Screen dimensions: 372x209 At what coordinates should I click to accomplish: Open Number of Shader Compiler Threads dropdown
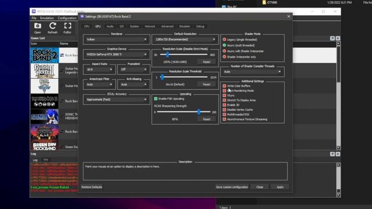pos(252,71)
